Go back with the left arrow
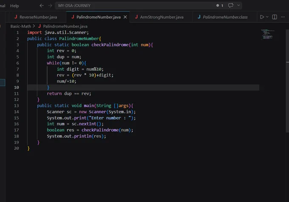The height and width of the screenshot is (202, 289). tap(42, 6)
